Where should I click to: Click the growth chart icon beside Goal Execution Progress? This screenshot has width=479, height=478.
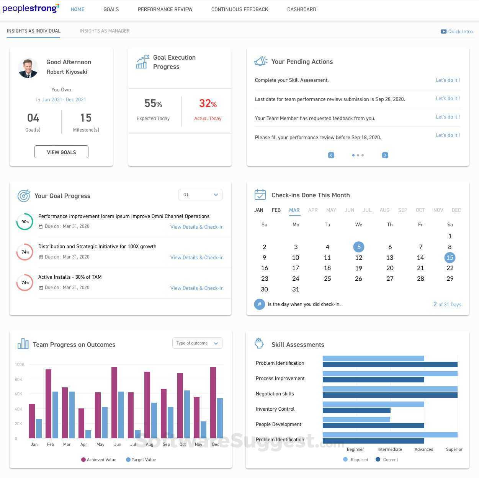(142, 61)
